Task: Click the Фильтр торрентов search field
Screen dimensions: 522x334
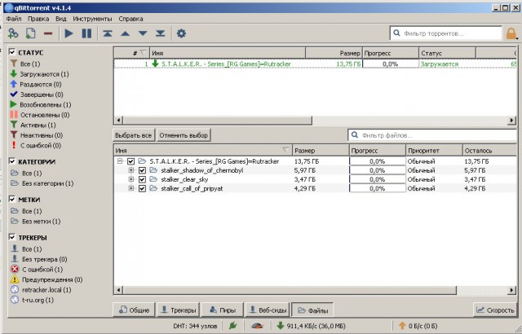Action: coord(446,33)
